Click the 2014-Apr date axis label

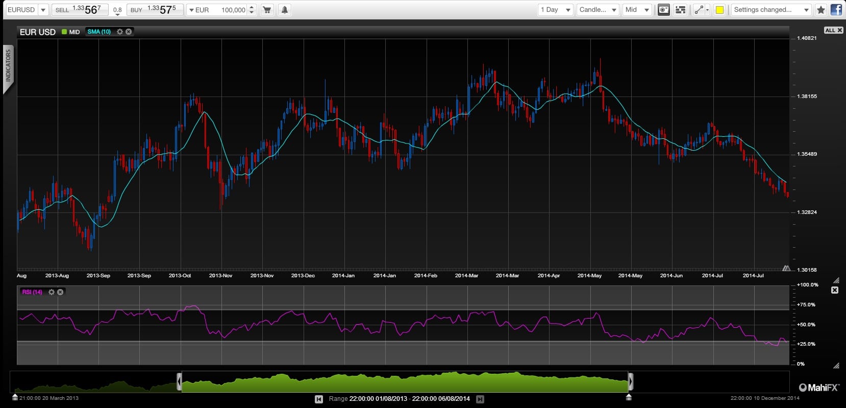point(549,276)
